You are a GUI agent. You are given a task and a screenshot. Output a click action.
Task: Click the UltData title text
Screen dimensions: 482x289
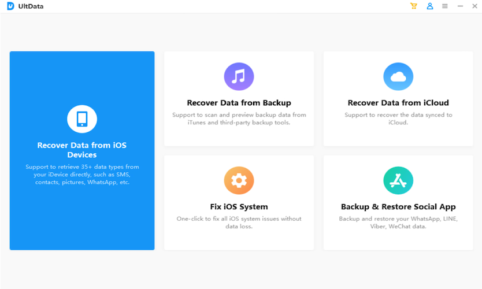click(31, 6)
